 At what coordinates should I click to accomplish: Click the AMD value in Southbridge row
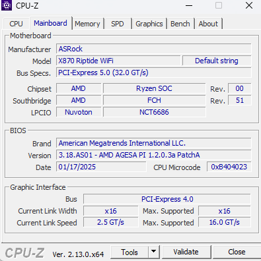click(x=79, y=100)
